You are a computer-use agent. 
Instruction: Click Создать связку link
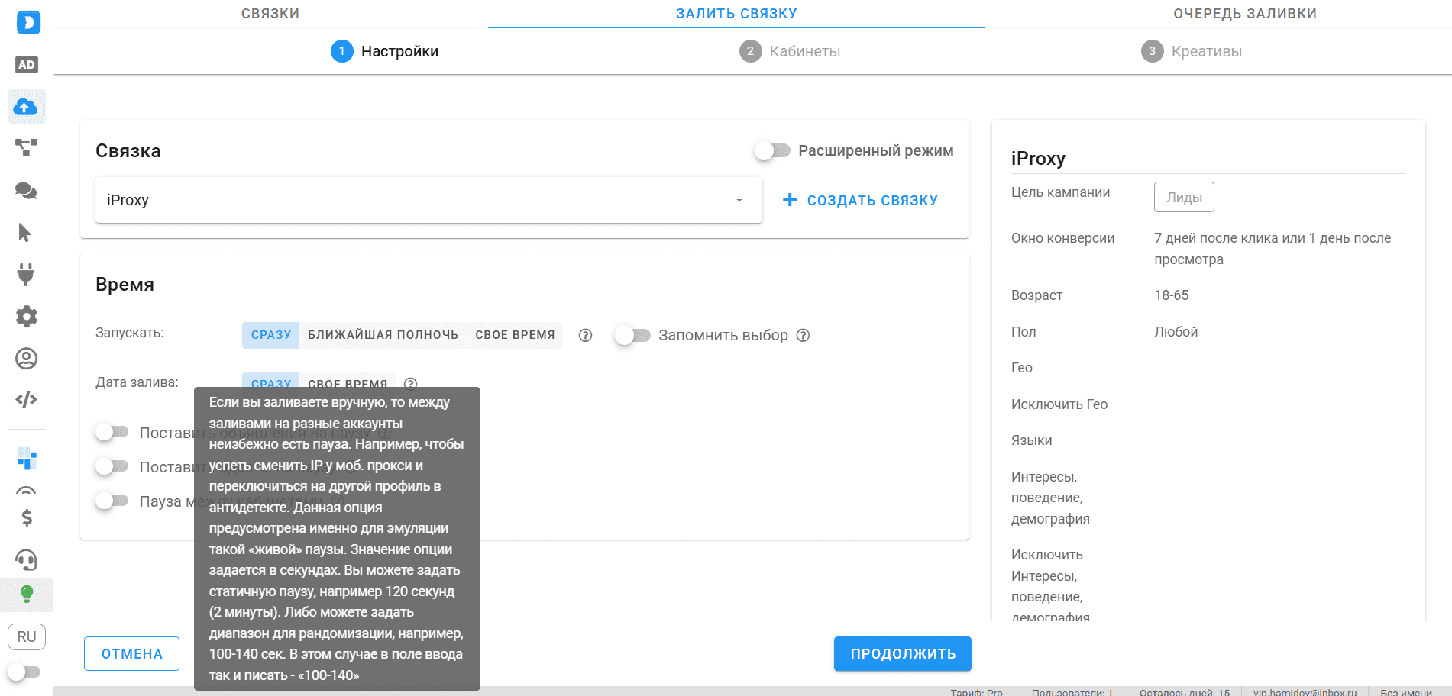tap(861, 200)
